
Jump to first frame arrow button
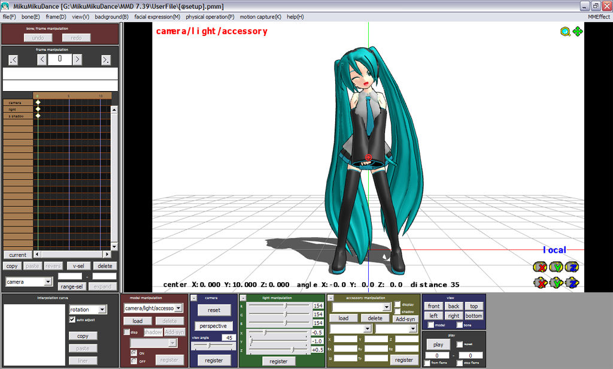(13, 60)
